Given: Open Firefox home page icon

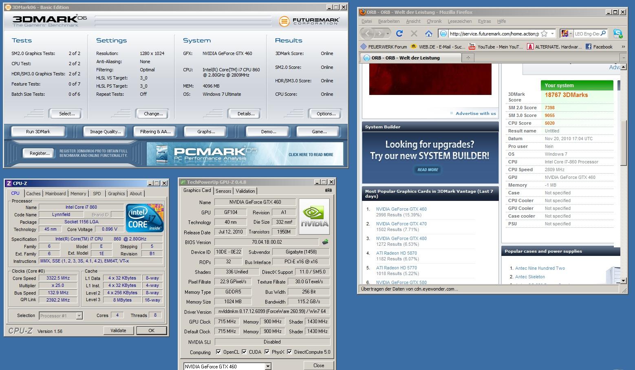Looking at the screenshot, I should pyautogui.click(x=428, y=33).
